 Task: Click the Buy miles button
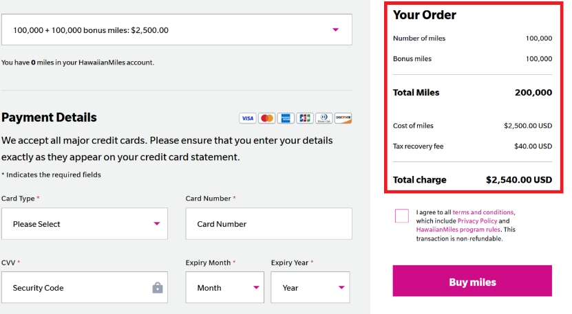point(472,281)
